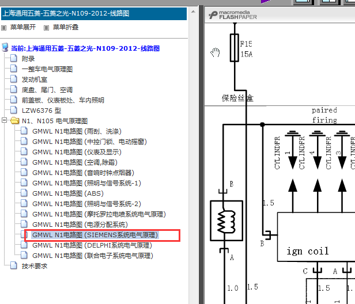This screenshot has width=355, height=304.
Task: Click page icon beside LZW6376 型
Action: coord(14,110)
